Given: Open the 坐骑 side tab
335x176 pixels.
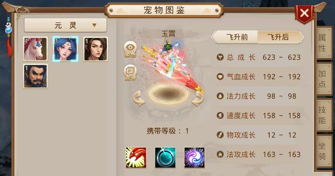Looking at the screenshot, I should tap(323, 151).
